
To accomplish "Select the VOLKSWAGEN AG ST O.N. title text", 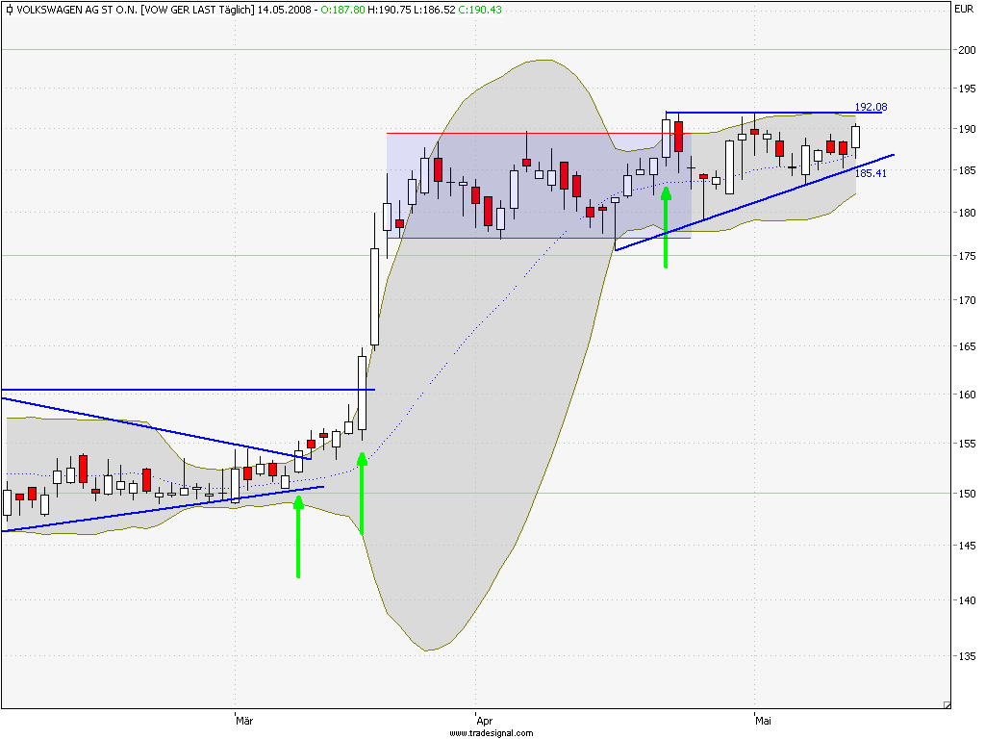I will pos(78,10).
